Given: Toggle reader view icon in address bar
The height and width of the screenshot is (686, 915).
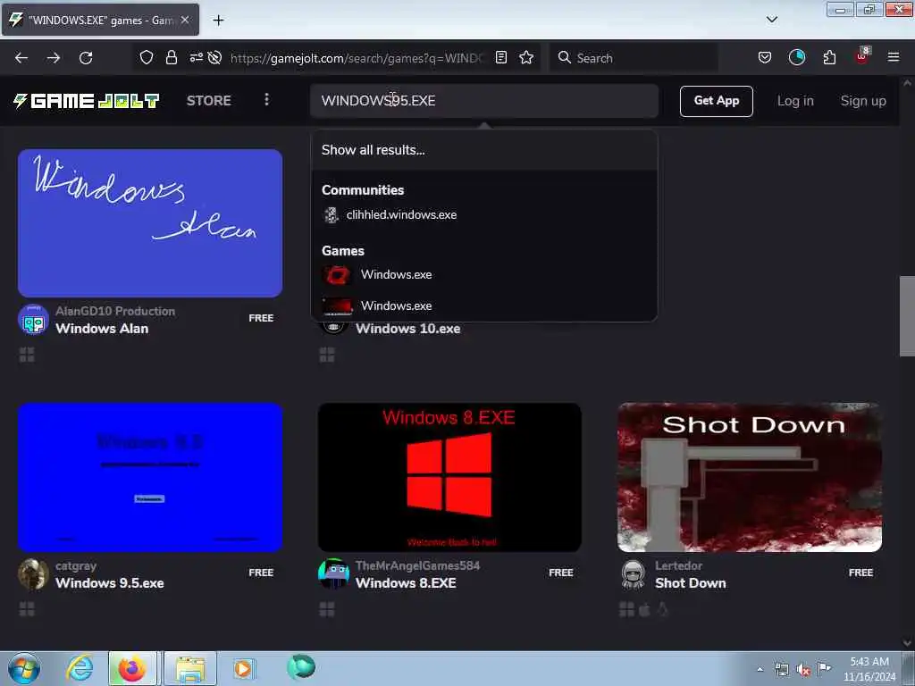Looking at the screenshot, I should pos(500,57).
